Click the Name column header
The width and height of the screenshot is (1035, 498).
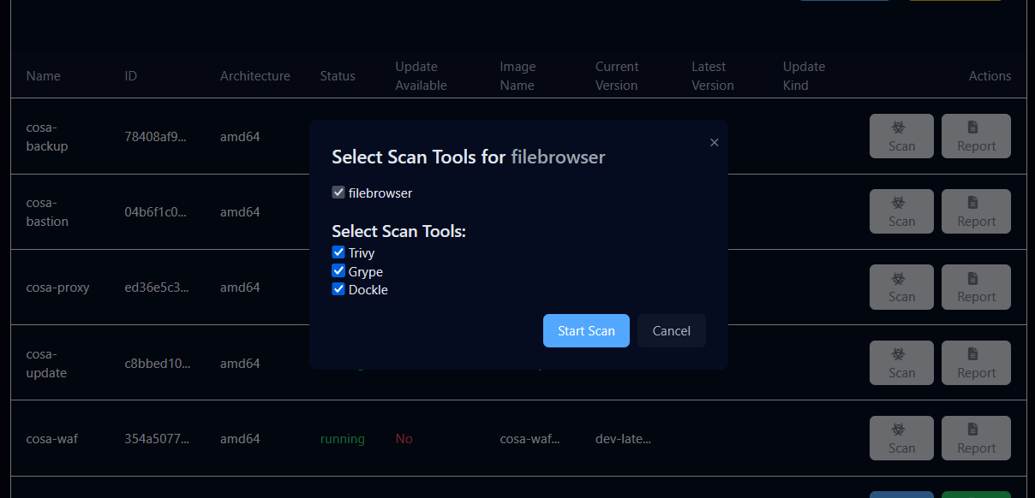point(44,76)
